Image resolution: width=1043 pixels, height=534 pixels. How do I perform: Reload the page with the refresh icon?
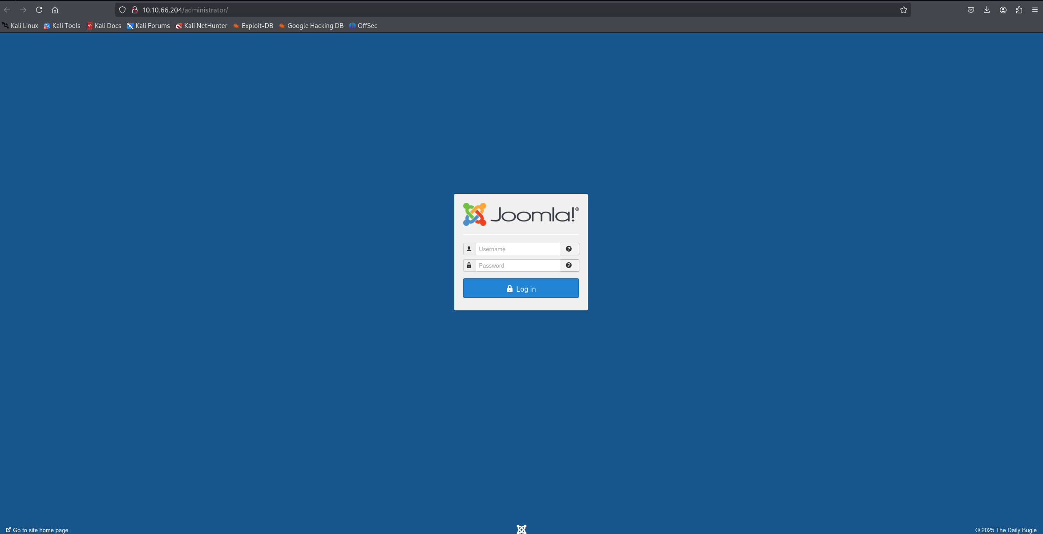pyautogui.click(x=39, y=10)
